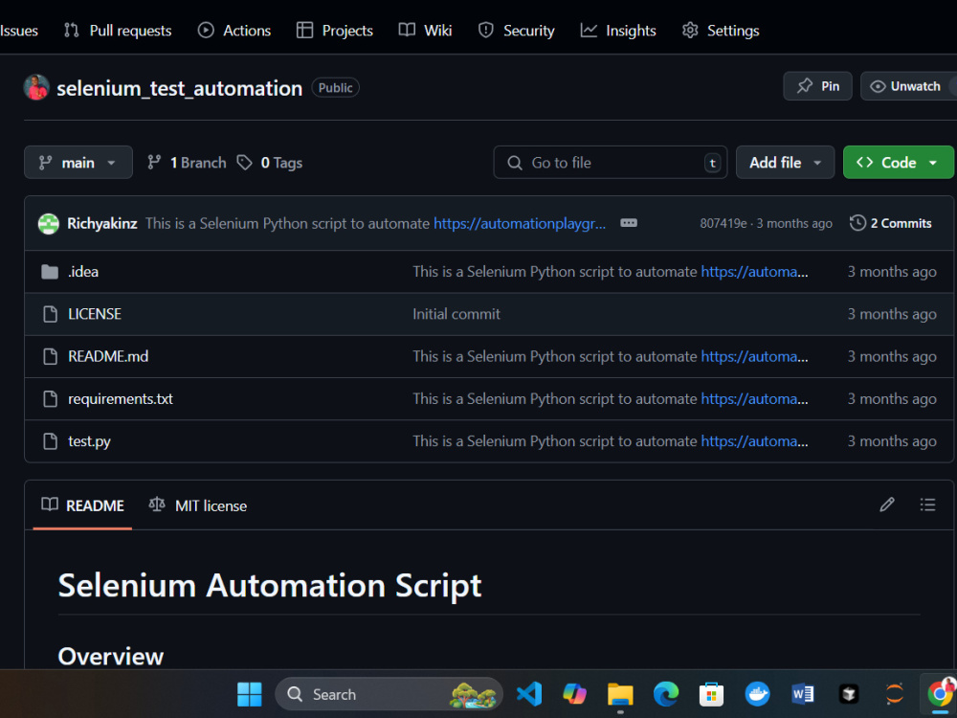Select the MIT license tab
The image size is (957, 718).
(198, 505)
